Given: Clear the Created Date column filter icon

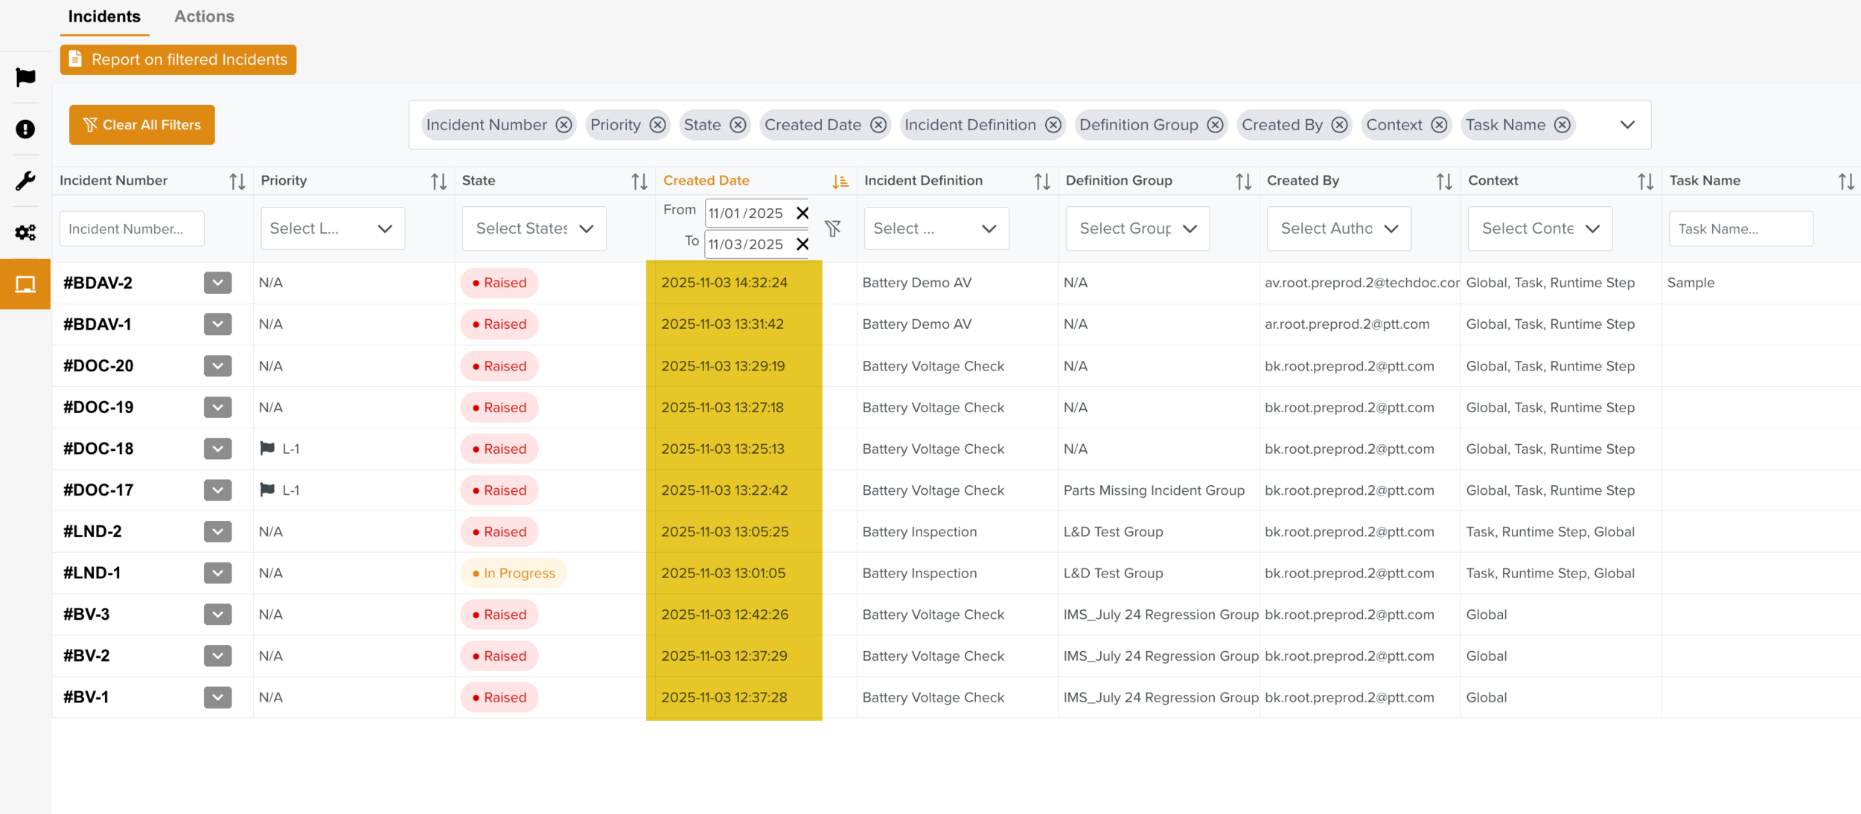Looking at the screenshot, I should pyautogui.click(x=833, y=228).
